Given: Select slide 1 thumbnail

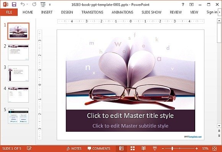Looking at the screenshot, I should [x=18, y=31].
